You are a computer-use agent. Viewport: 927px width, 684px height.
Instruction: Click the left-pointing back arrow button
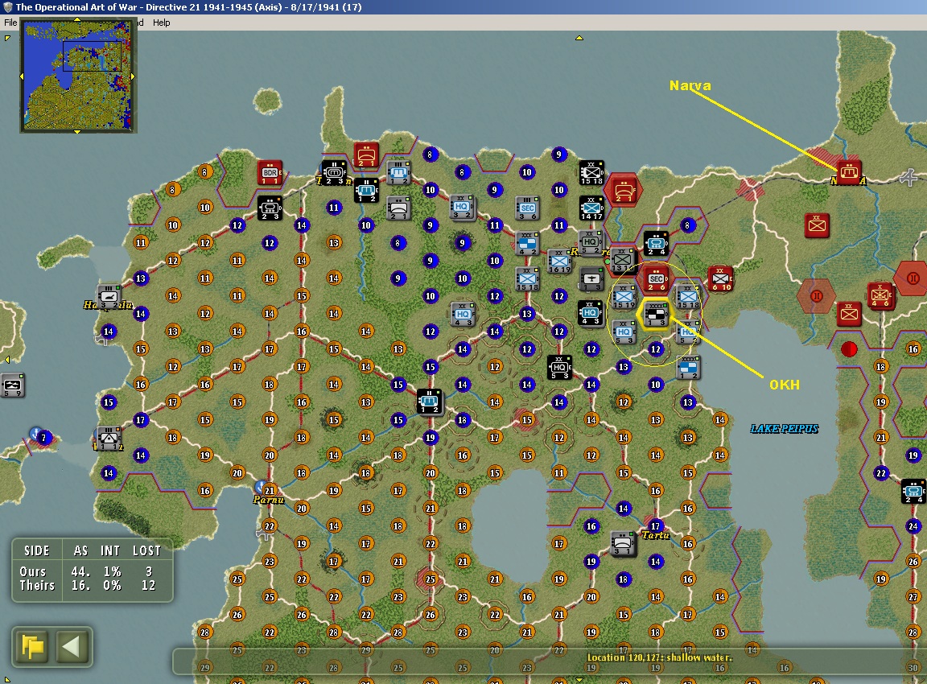click(72, 647)
